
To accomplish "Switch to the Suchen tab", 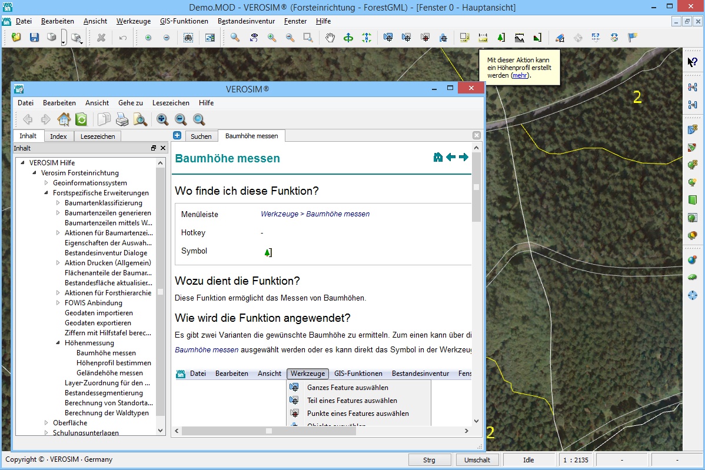I will pyautogui.click(x=201, y=136).
